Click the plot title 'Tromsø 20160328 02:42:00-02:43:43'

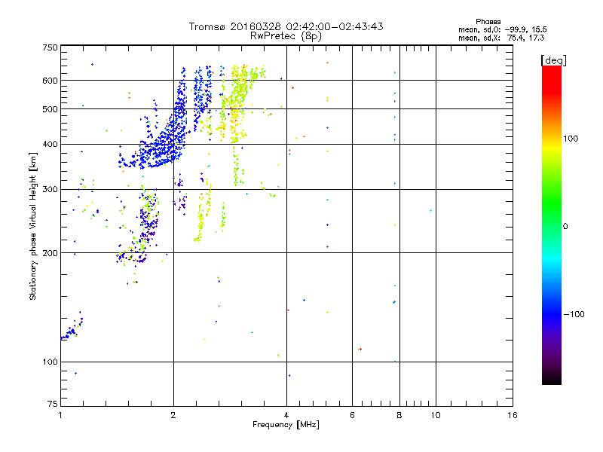(x=286, y=26)
